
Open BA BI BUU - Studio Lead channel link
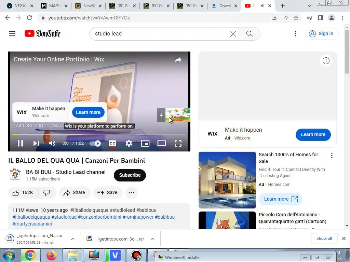tap(66, 172)
